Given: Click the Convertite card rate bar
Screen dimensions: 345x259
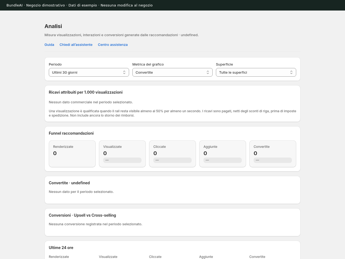Looking at the screenshot, I should tap(273, 160).
